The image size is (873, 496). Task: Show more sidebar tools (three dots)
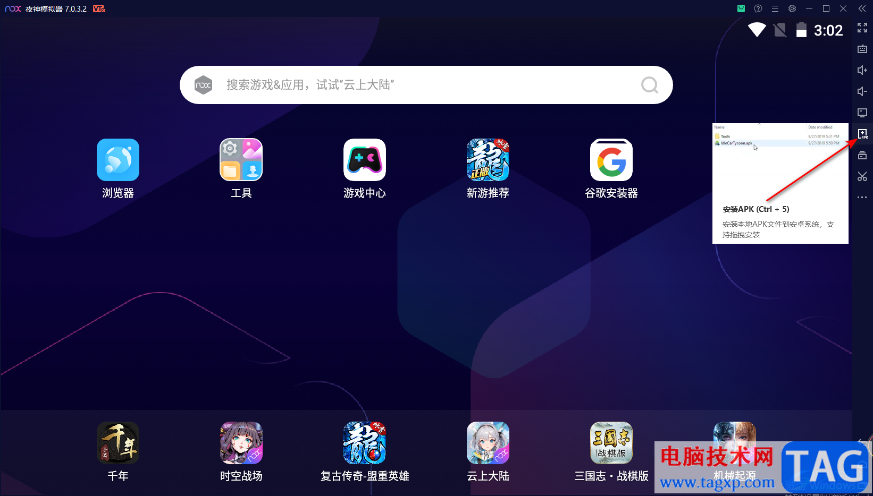[x=862, y=197]
